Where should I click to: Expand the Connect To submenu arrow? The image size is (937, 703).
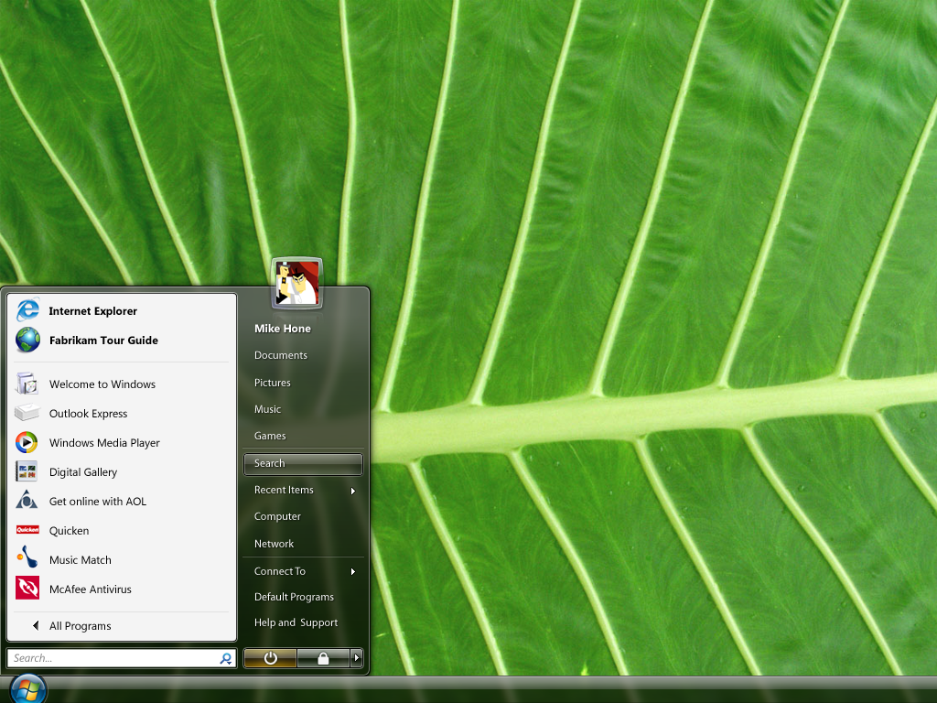[x=353, y=571]
